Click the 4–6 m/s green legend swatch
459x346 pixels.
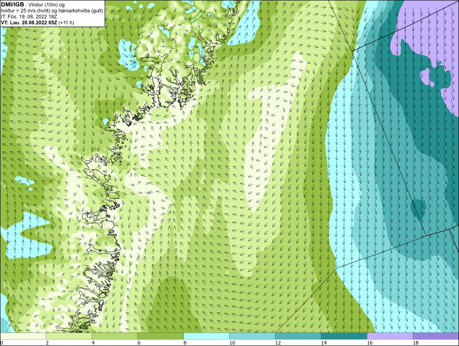click(115, 336)
